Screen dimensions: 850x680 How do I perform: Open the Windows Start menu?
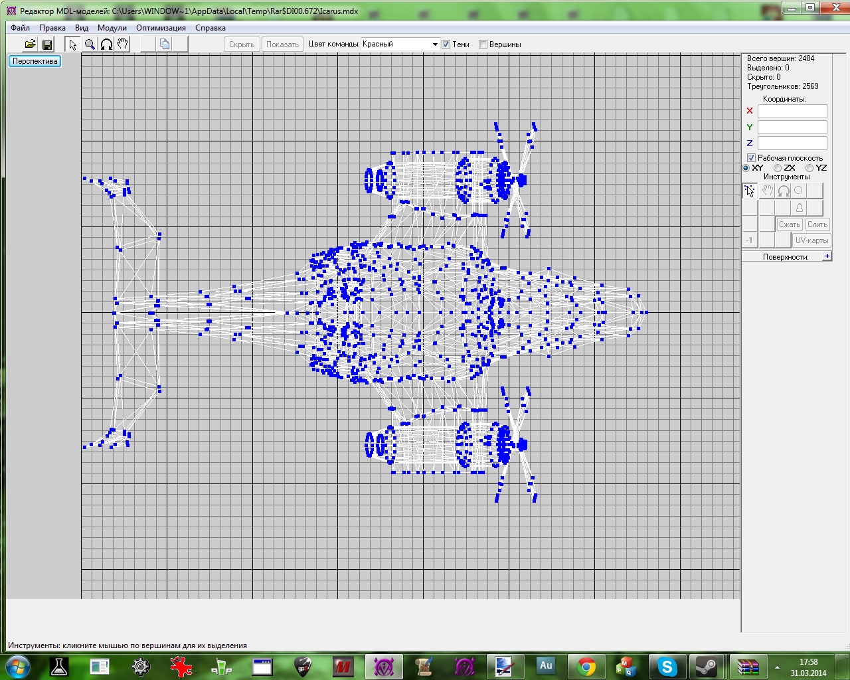click(18, 666)
